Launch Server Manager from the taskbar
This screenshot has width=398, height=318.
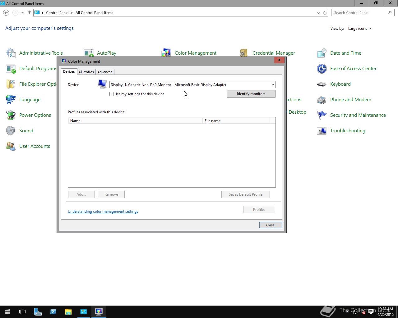click(38, 312)
